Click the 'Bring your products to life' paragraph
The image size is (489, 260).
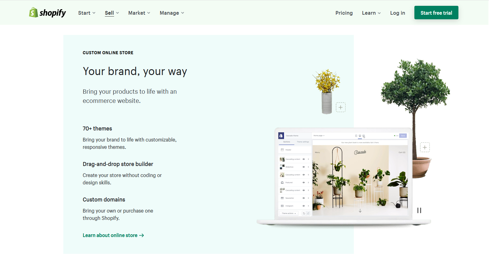(130, 96)
